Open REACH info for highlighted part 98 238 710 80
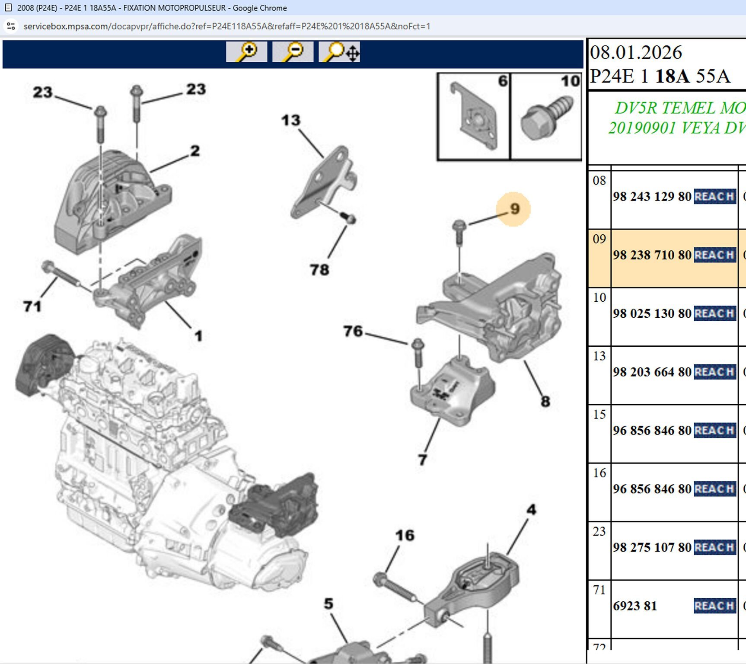This screenshot has height=664, width=746. pos(714,255)
